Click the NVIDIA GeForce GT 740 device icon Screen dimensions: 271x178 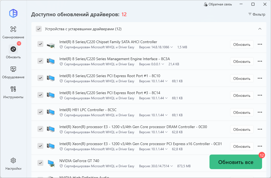[51, 163]
